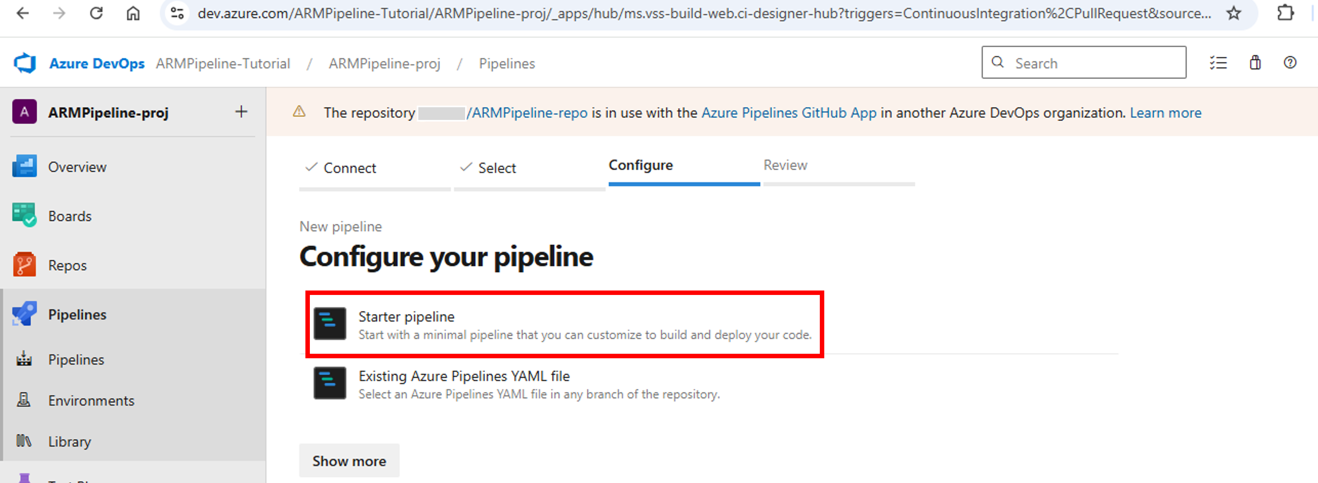Open the Marketplace shopping bag icon
The height and width of the screenshot is (483, 1318).
click(x=1255, y=62)
